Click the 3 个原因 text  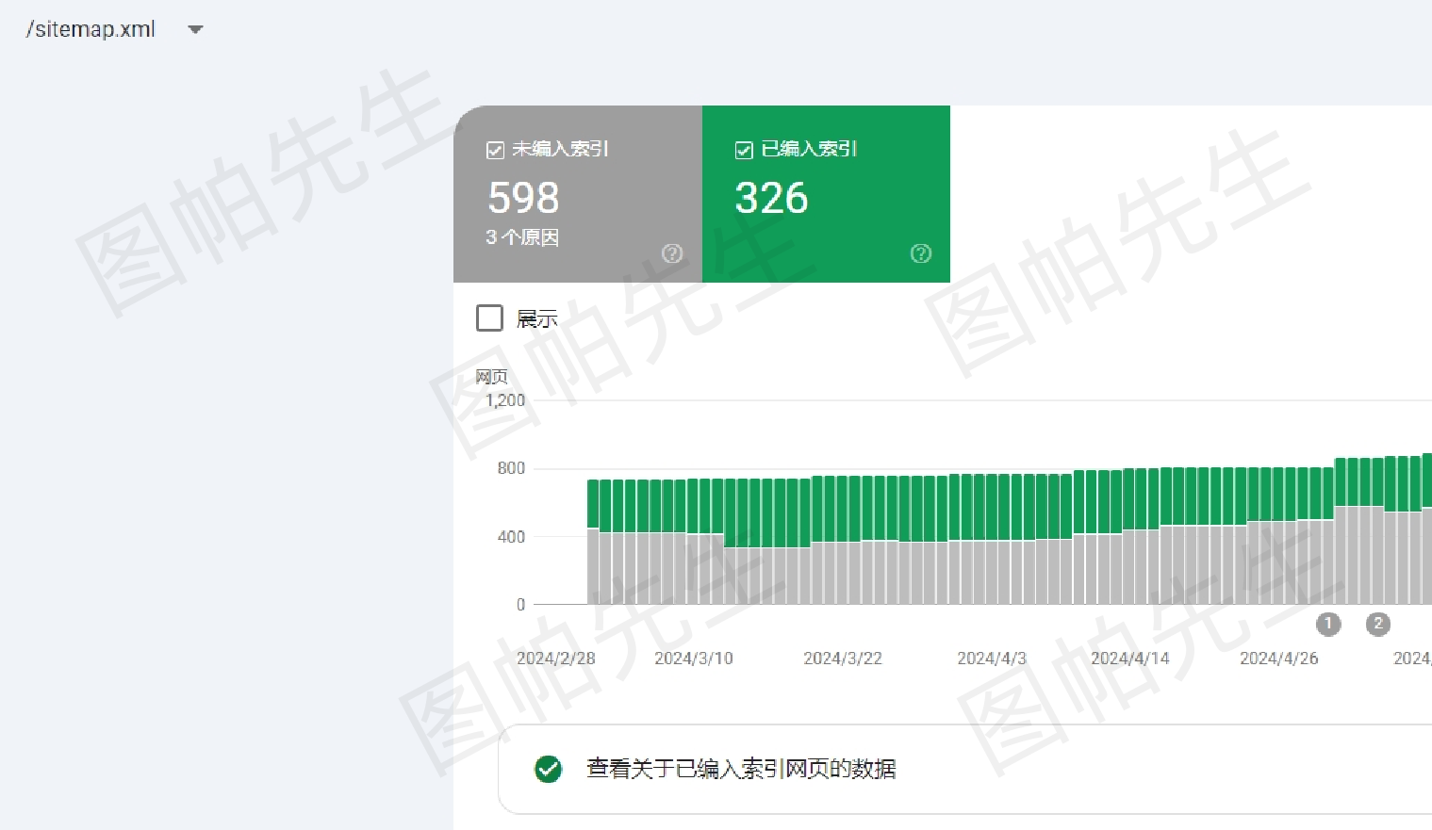click(x=522, y=237)
